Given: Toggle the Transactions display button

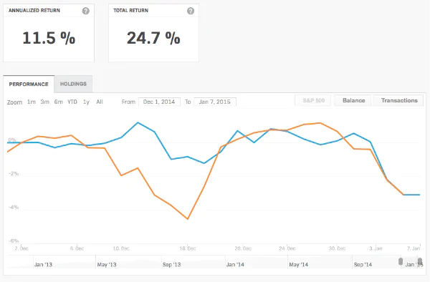Looking at the screenshot, I should tap(399, 100).
